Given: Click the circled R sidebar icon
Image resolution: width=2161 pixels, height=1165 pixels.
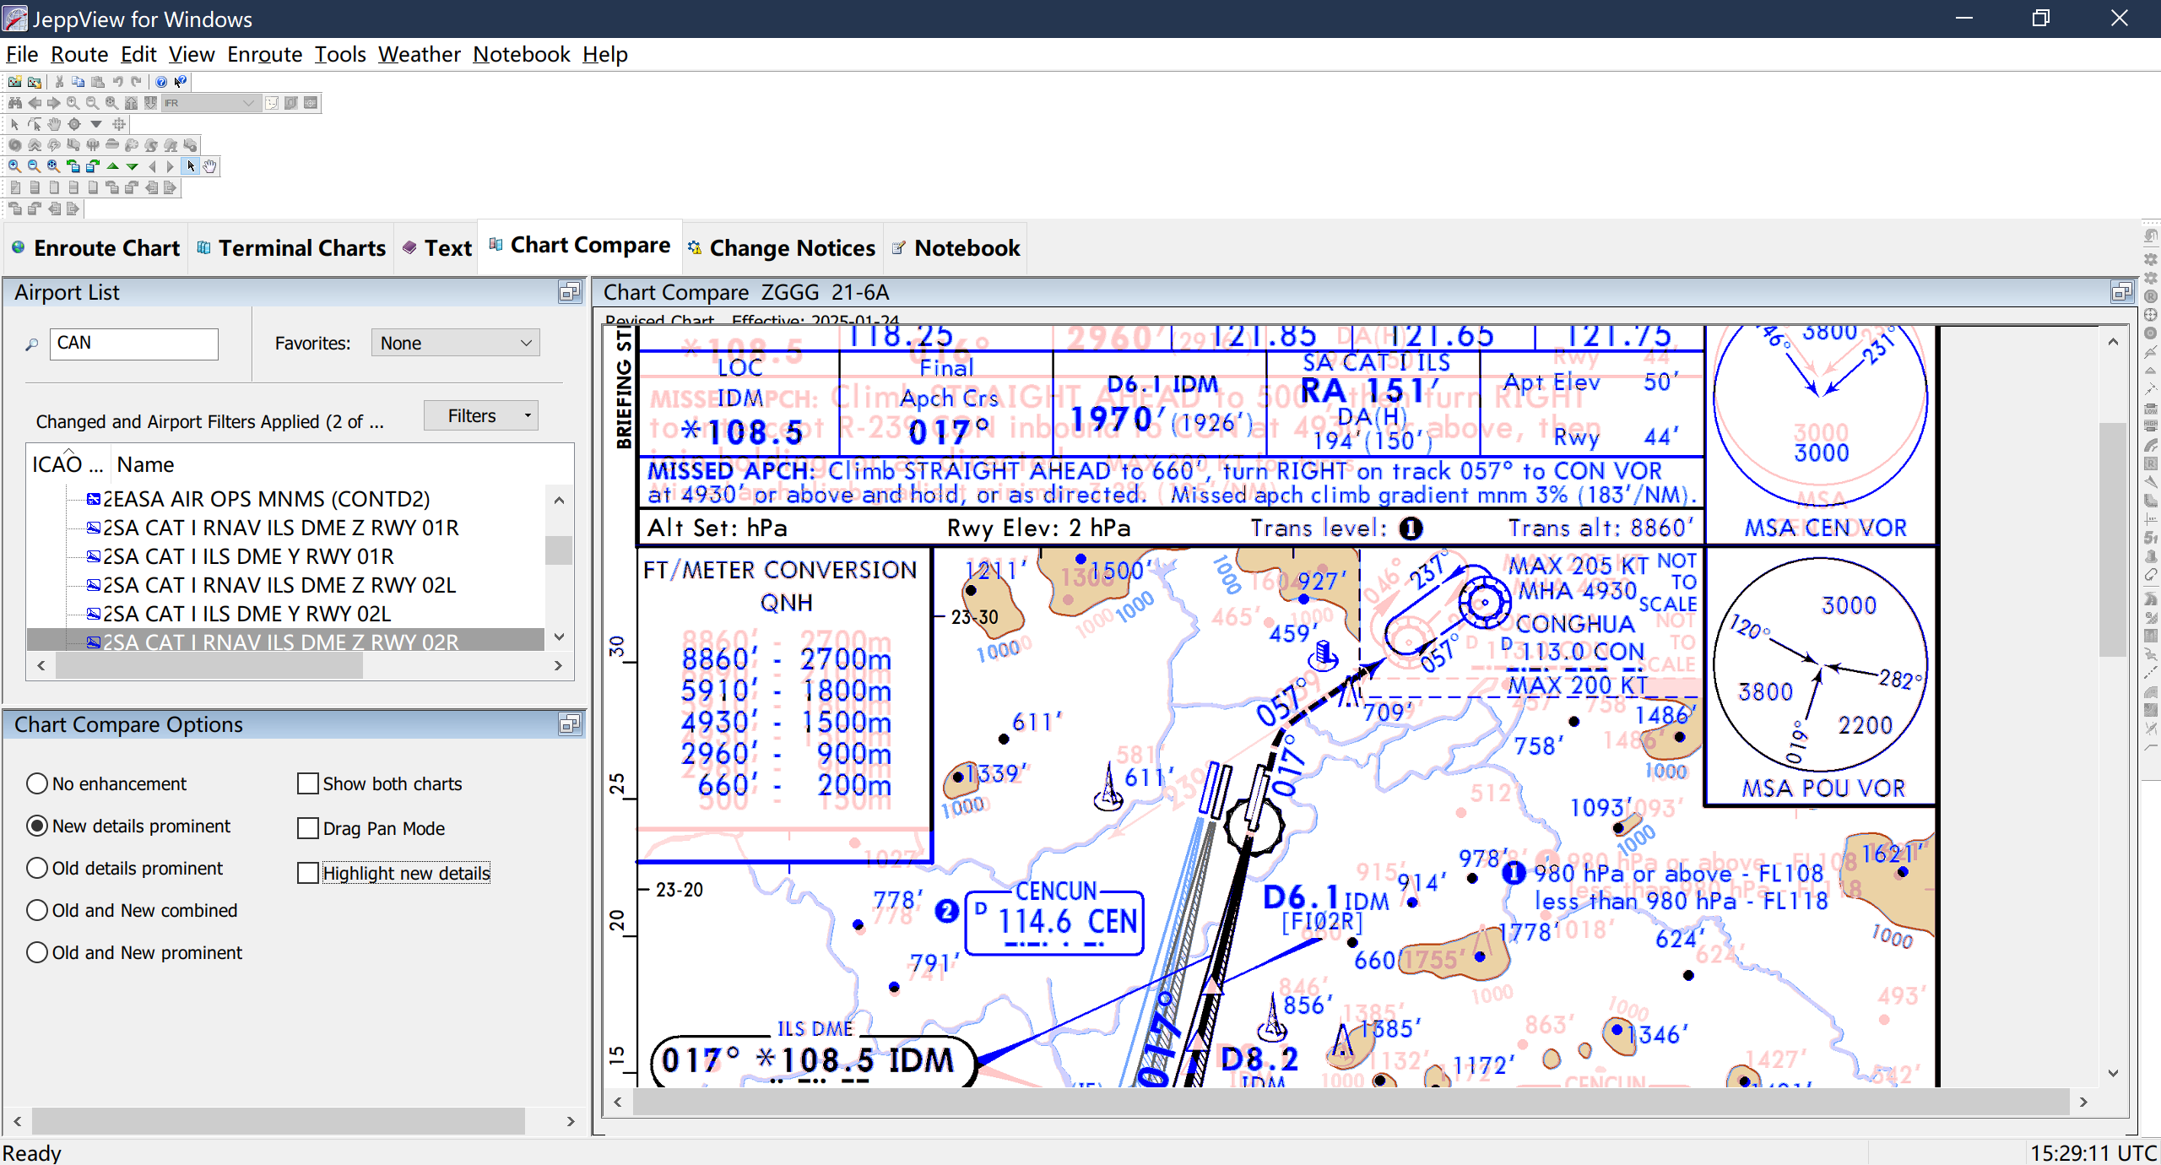Looking at the screenshot, I should [2151, 296].
